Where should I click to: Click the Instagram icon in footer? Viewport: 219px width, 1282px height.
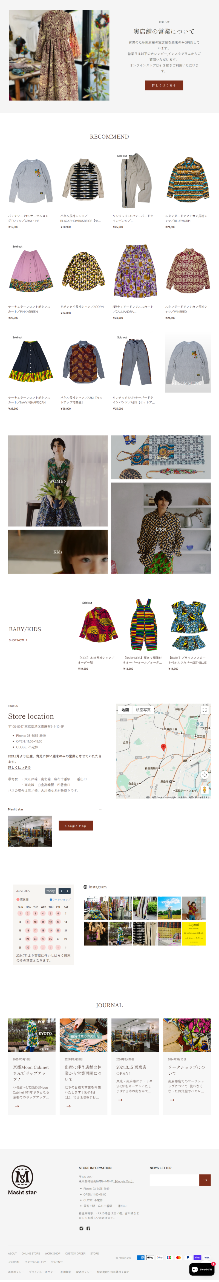[82, 1228]
